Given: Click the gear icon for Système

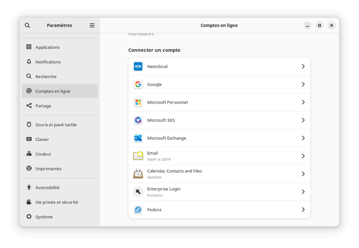Looking at the screenshot, I should click(x=29, y=216).
